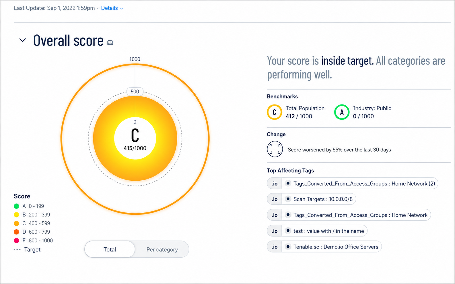The image size is (455, 284).
Task: Click the 500 target marker on chart
Action: [x=135, y=92]
